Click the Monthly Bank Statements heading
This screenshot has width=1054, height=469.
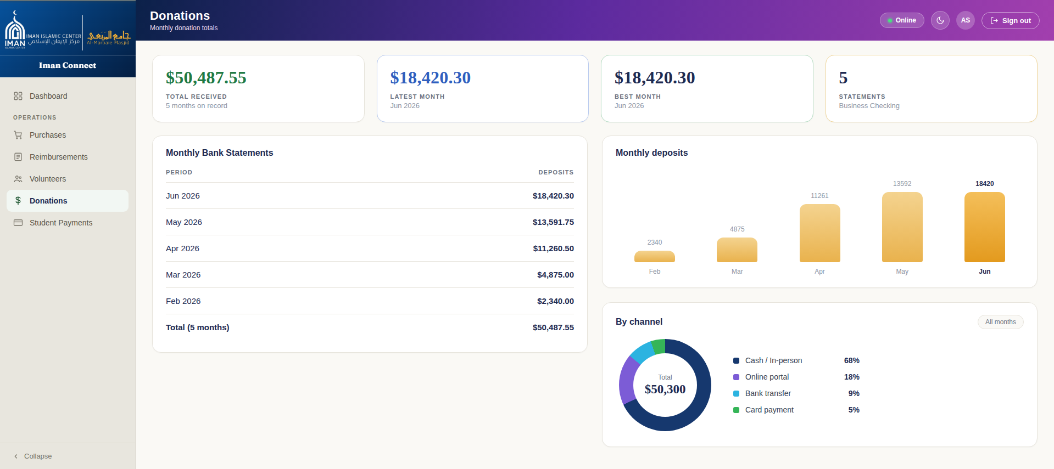click(x=220, y=153)
